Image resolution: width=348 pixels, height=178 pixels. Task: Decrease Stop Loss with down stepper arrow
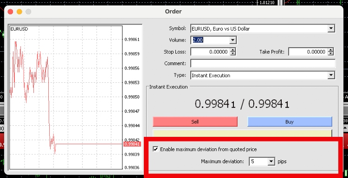(232, 54)
